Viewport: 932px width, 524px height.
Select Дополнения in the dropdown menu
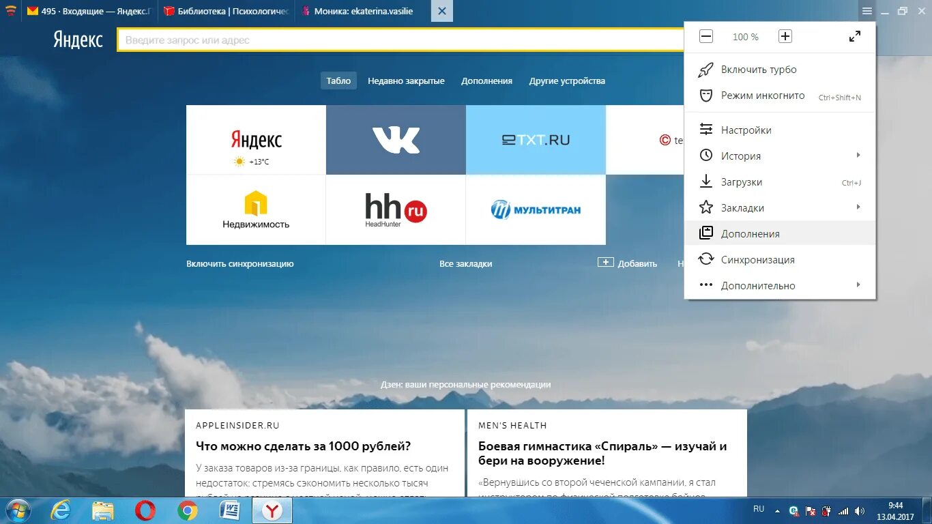coord(780,233)
